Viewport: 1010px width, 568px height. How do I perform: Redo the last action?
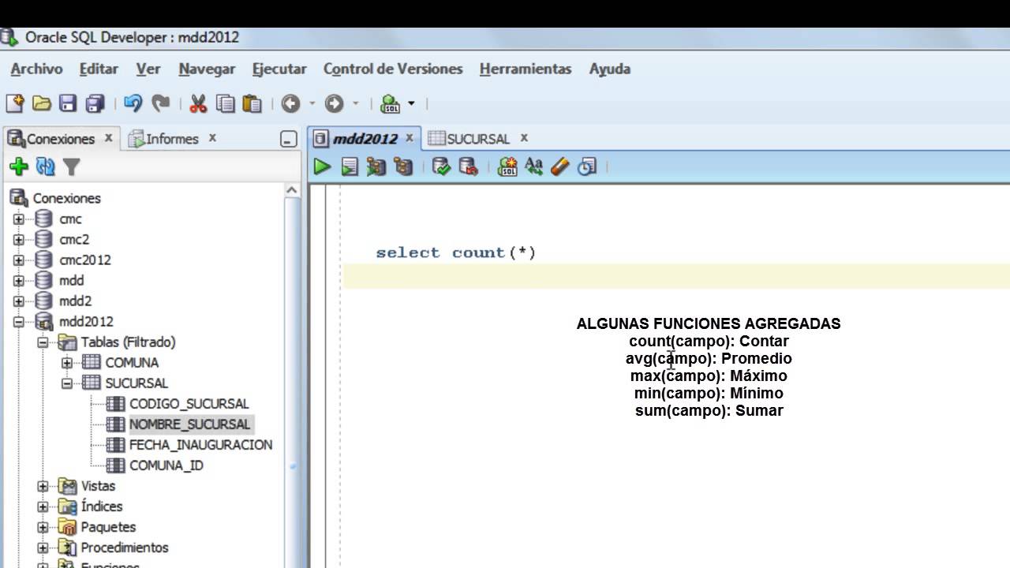coord(161,103)
